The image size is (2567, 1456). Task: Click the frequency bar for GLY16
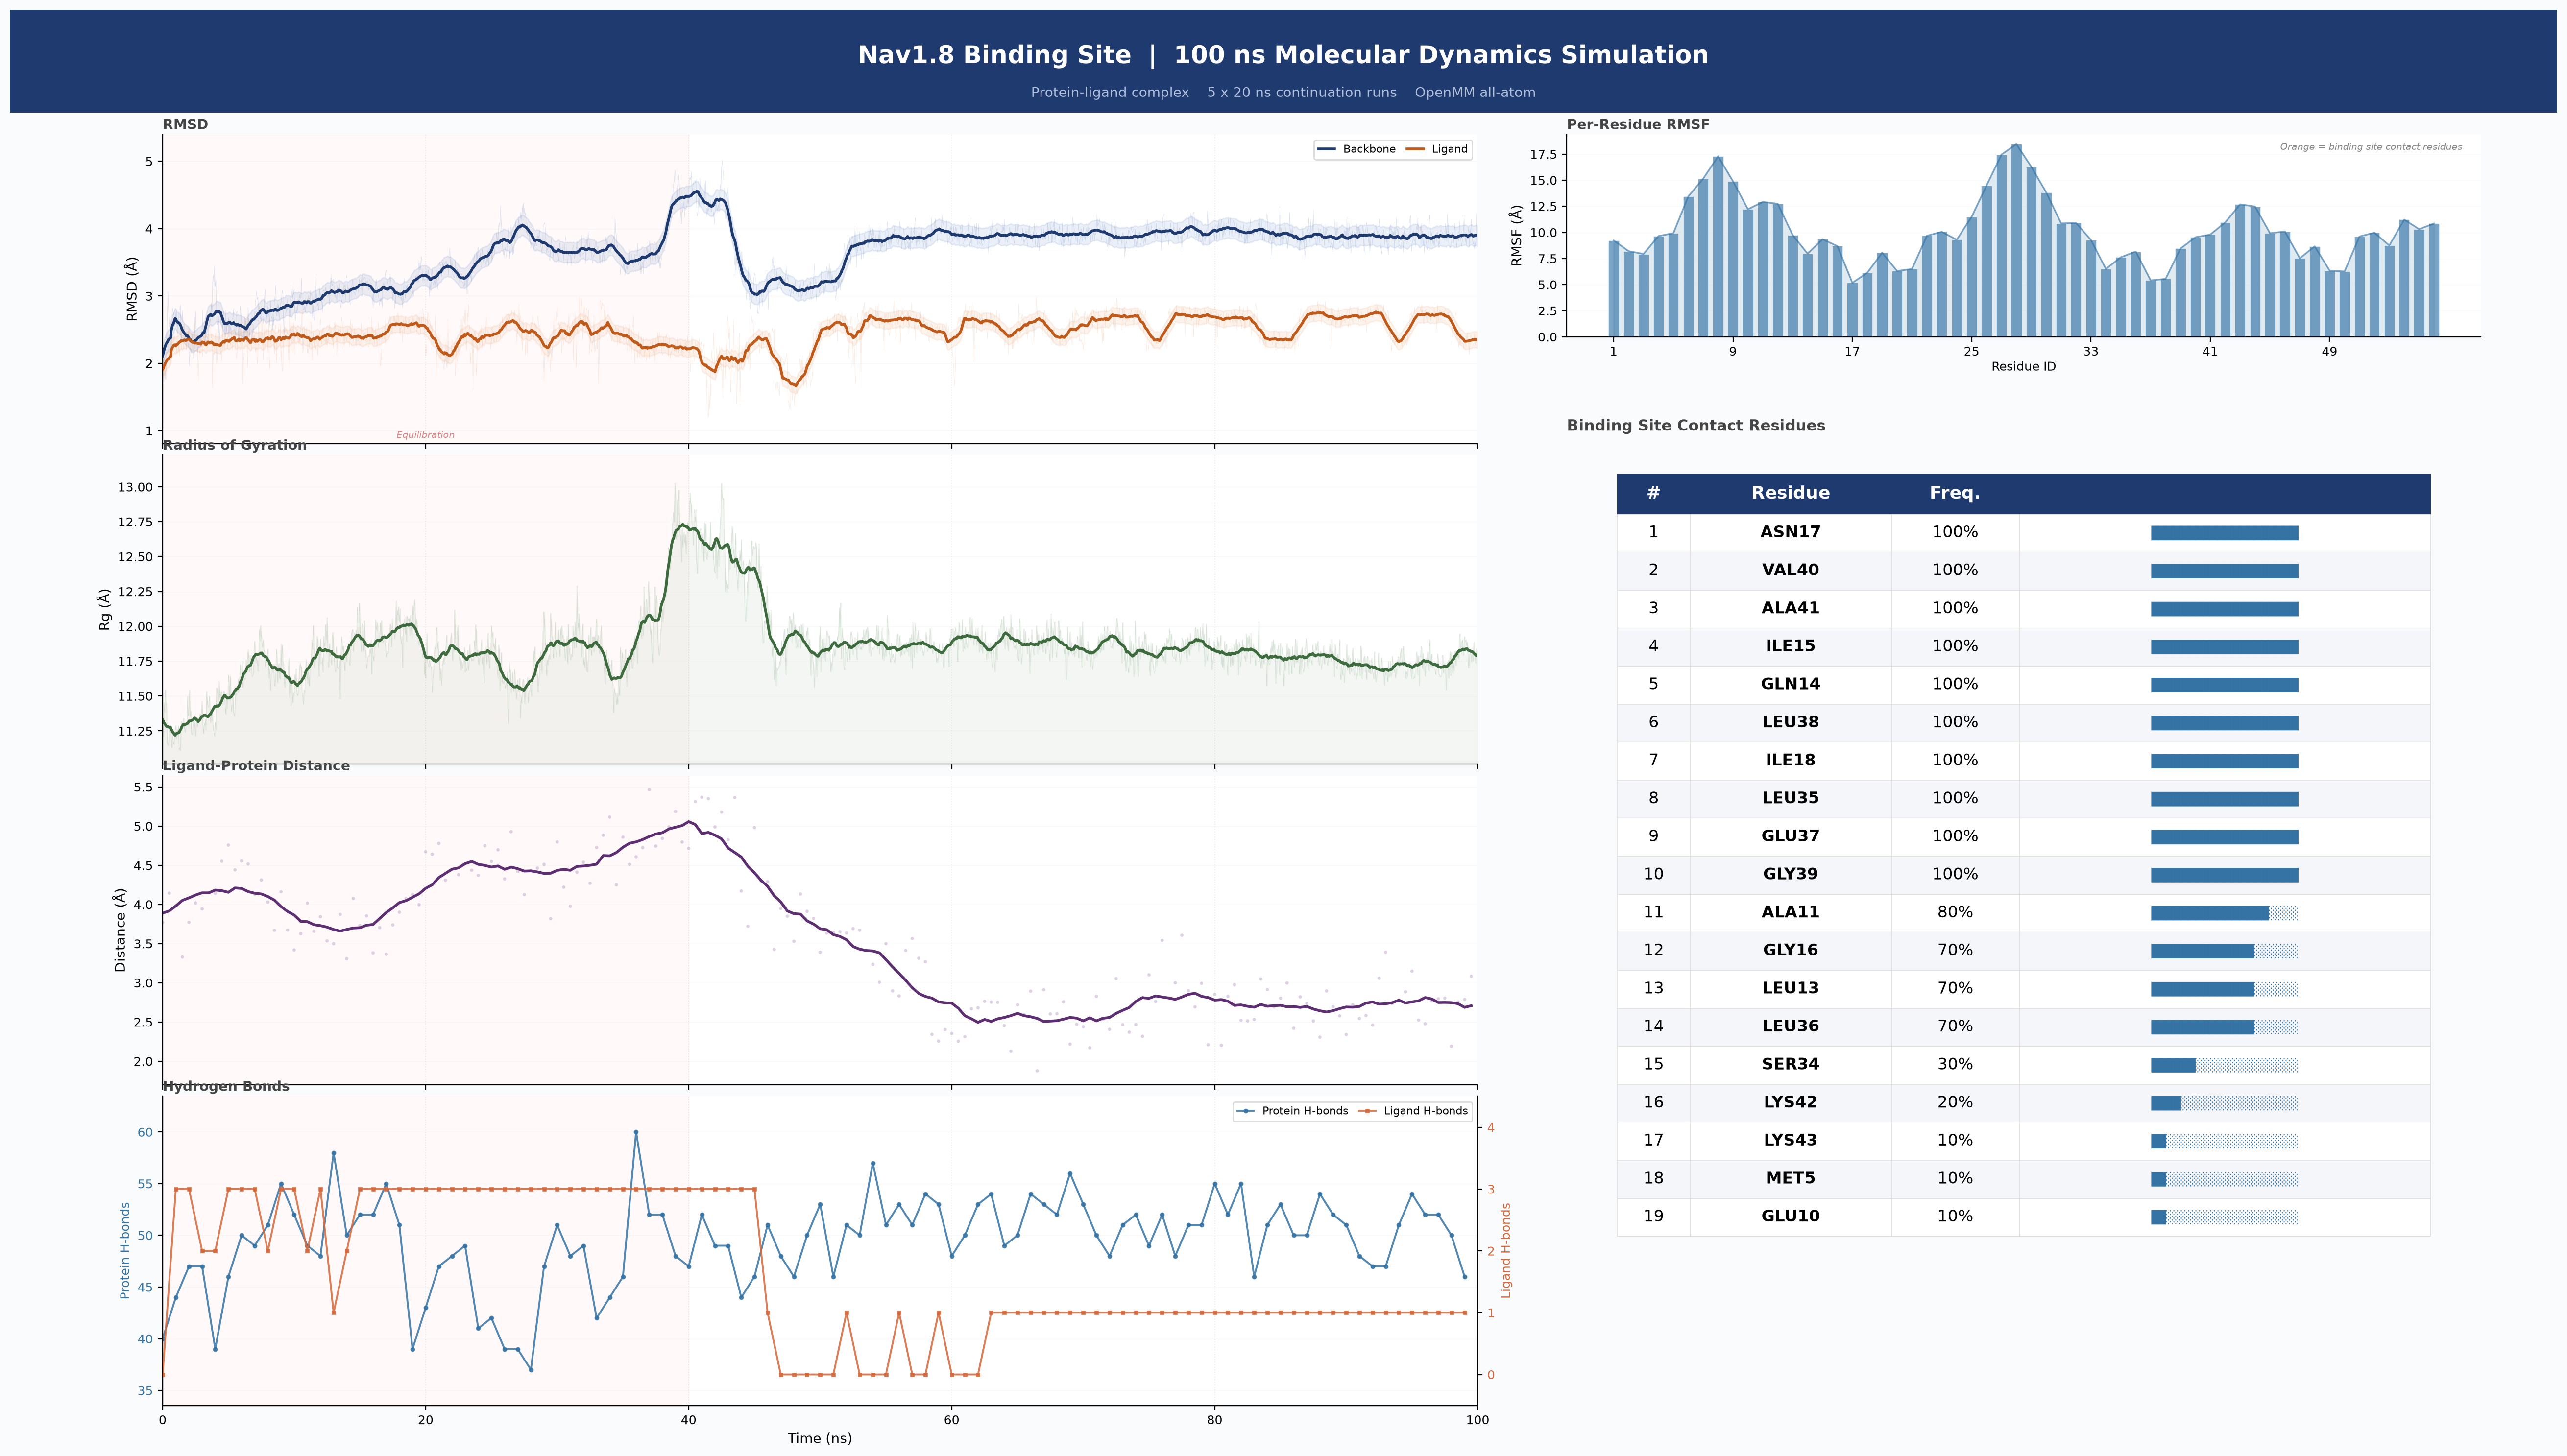click(x=2224, y=951)
